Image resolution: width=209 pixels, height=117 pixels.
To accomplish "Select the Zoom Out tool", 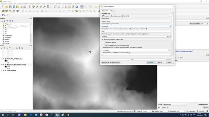I will 41,7.
